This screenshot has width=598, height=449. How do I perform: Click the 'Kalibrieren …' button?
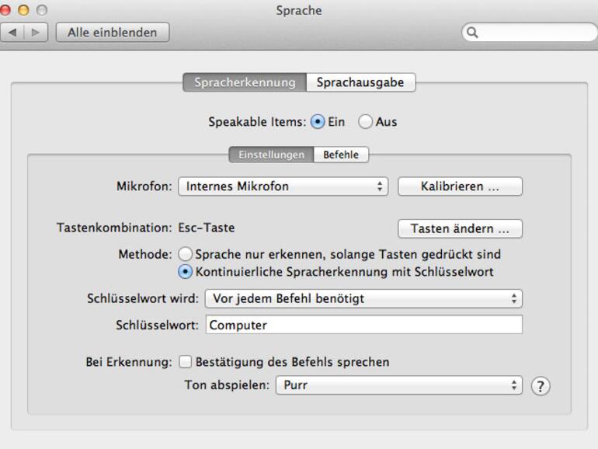[x=460, y=186]
